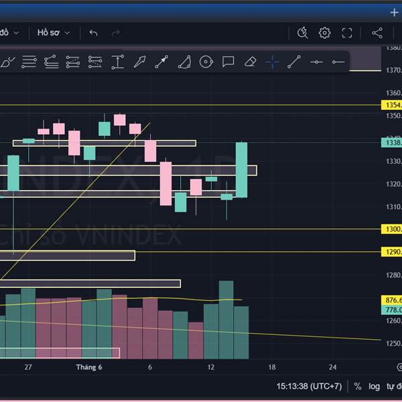
Task: Select the arc drawing tool
Action: pos(184,62)
